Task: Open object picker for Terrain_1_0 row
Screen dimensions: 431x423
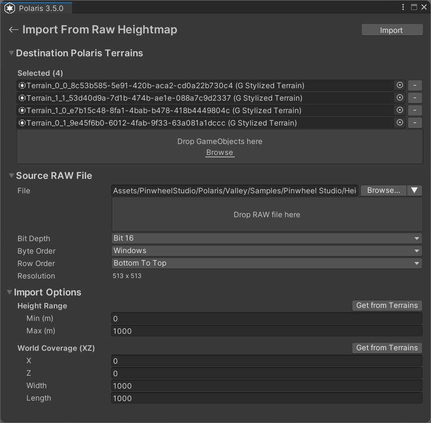Action: click(400, 110)
